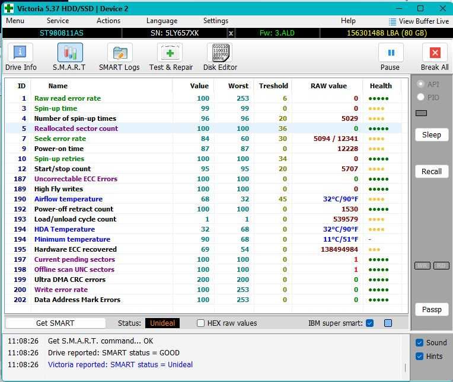Image resolution: width=453 pixels, height=382 pixels.
Task: Toggle the Hints checkbox
Action: (419, 356)
